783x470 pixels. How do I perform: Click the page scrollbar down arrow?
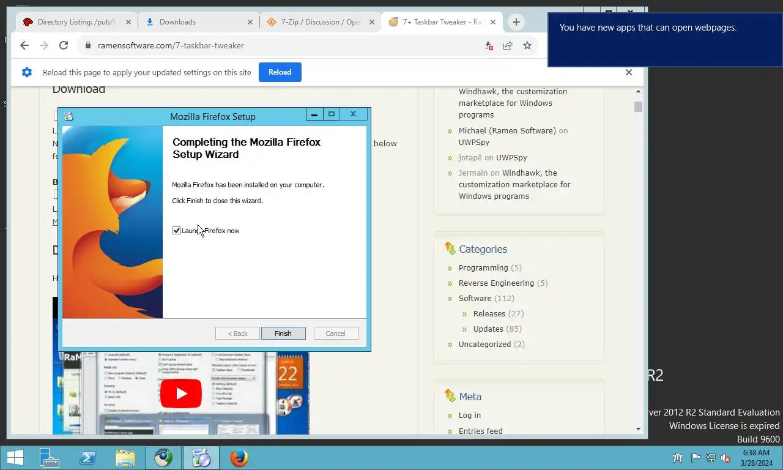(x=638, y=429)
